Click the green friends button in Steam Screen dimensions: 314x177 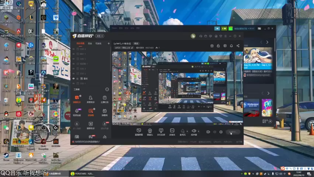[x=224, y=28]
